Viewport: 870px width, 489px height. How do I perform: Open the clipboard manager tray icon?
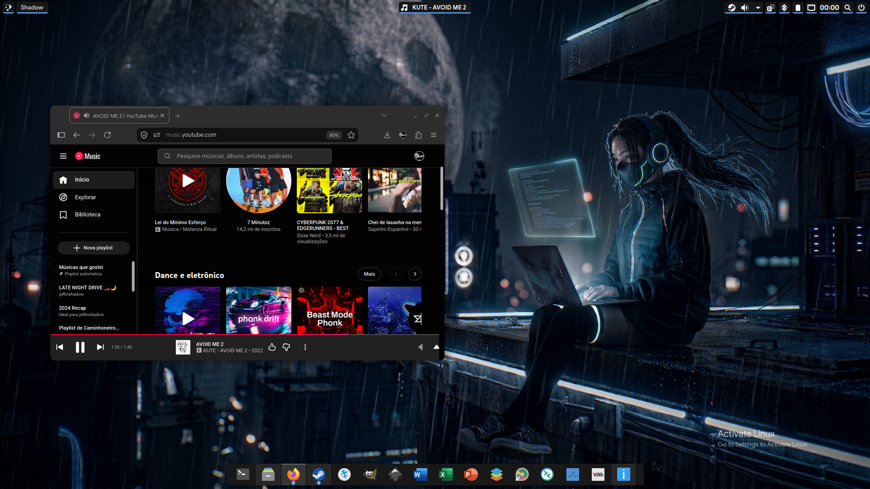pos(770,7)
